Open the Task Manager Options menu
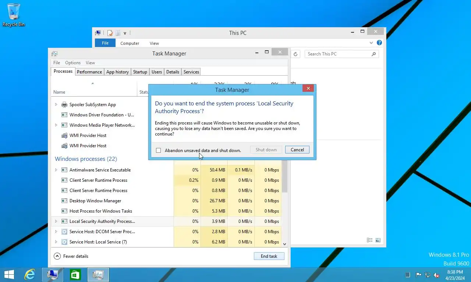Image resolution: width=471 pixels, height=282 pixels. point(73,63)
